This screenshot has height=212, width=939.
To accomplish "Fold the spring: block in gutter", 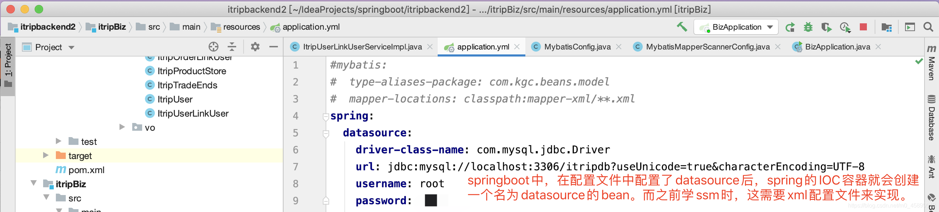I will pos(326,117).
